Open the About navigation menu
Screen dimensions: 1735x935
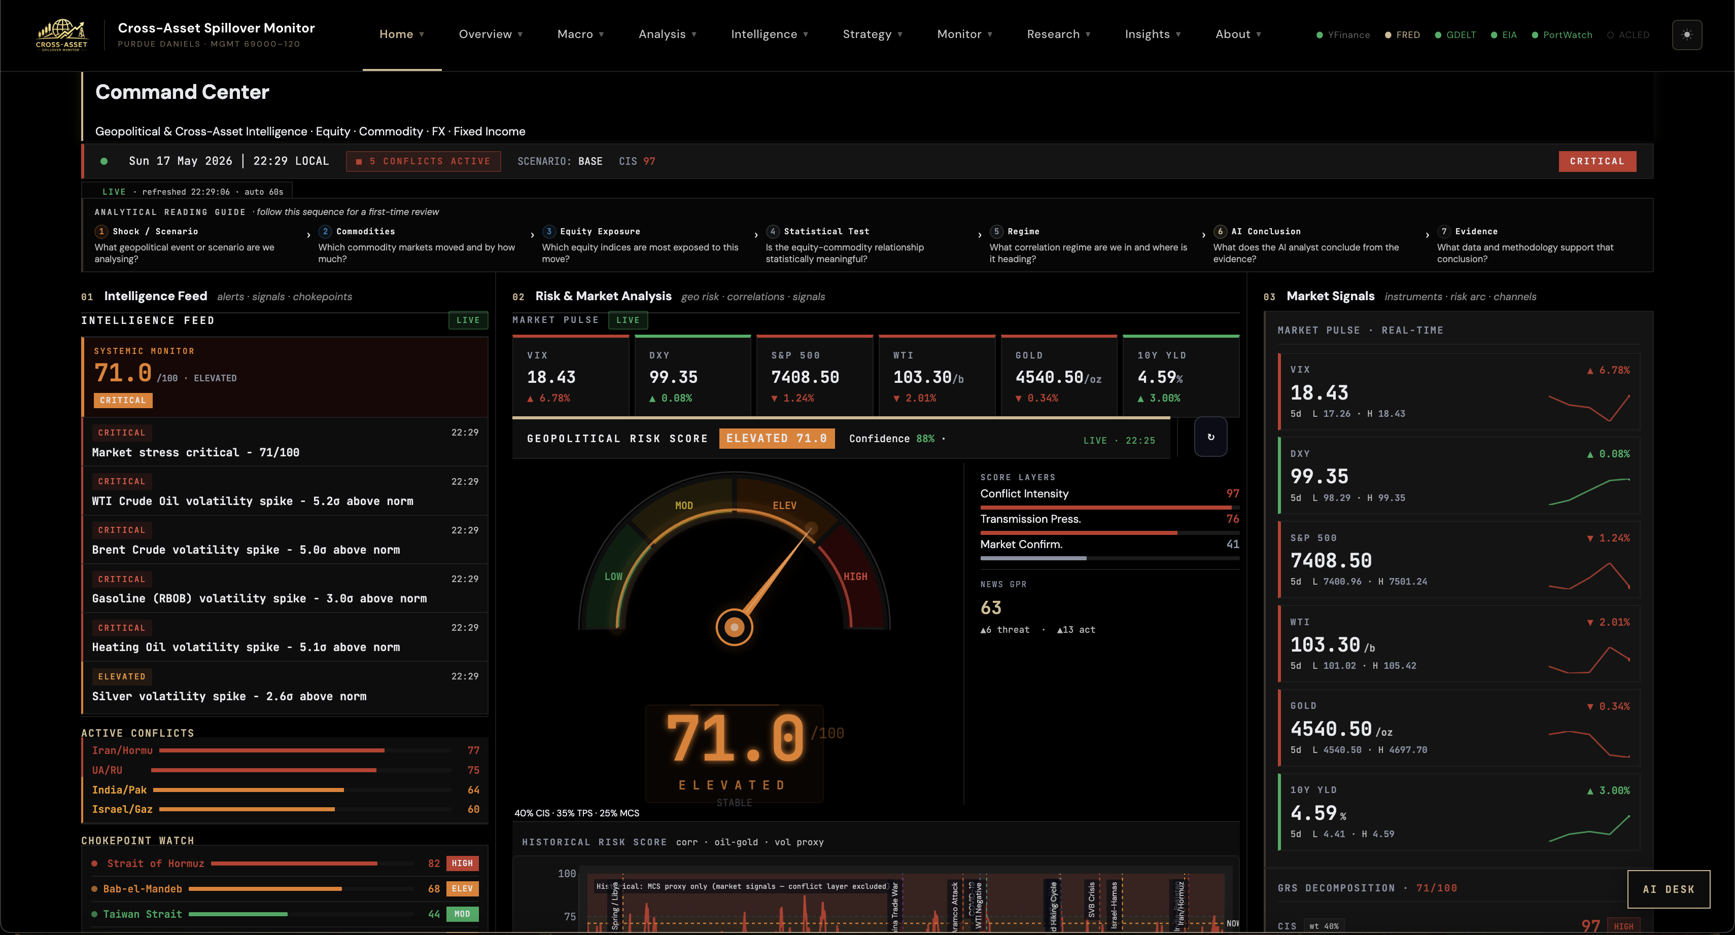pyautogui.click(x=1238, y=34)
